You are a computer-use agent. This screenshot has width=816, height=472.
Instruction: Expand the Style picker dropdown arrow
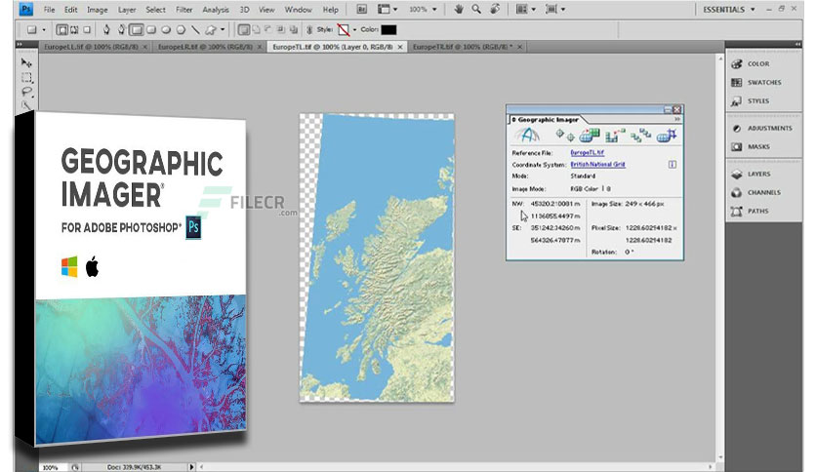click(x=355, y=29)
